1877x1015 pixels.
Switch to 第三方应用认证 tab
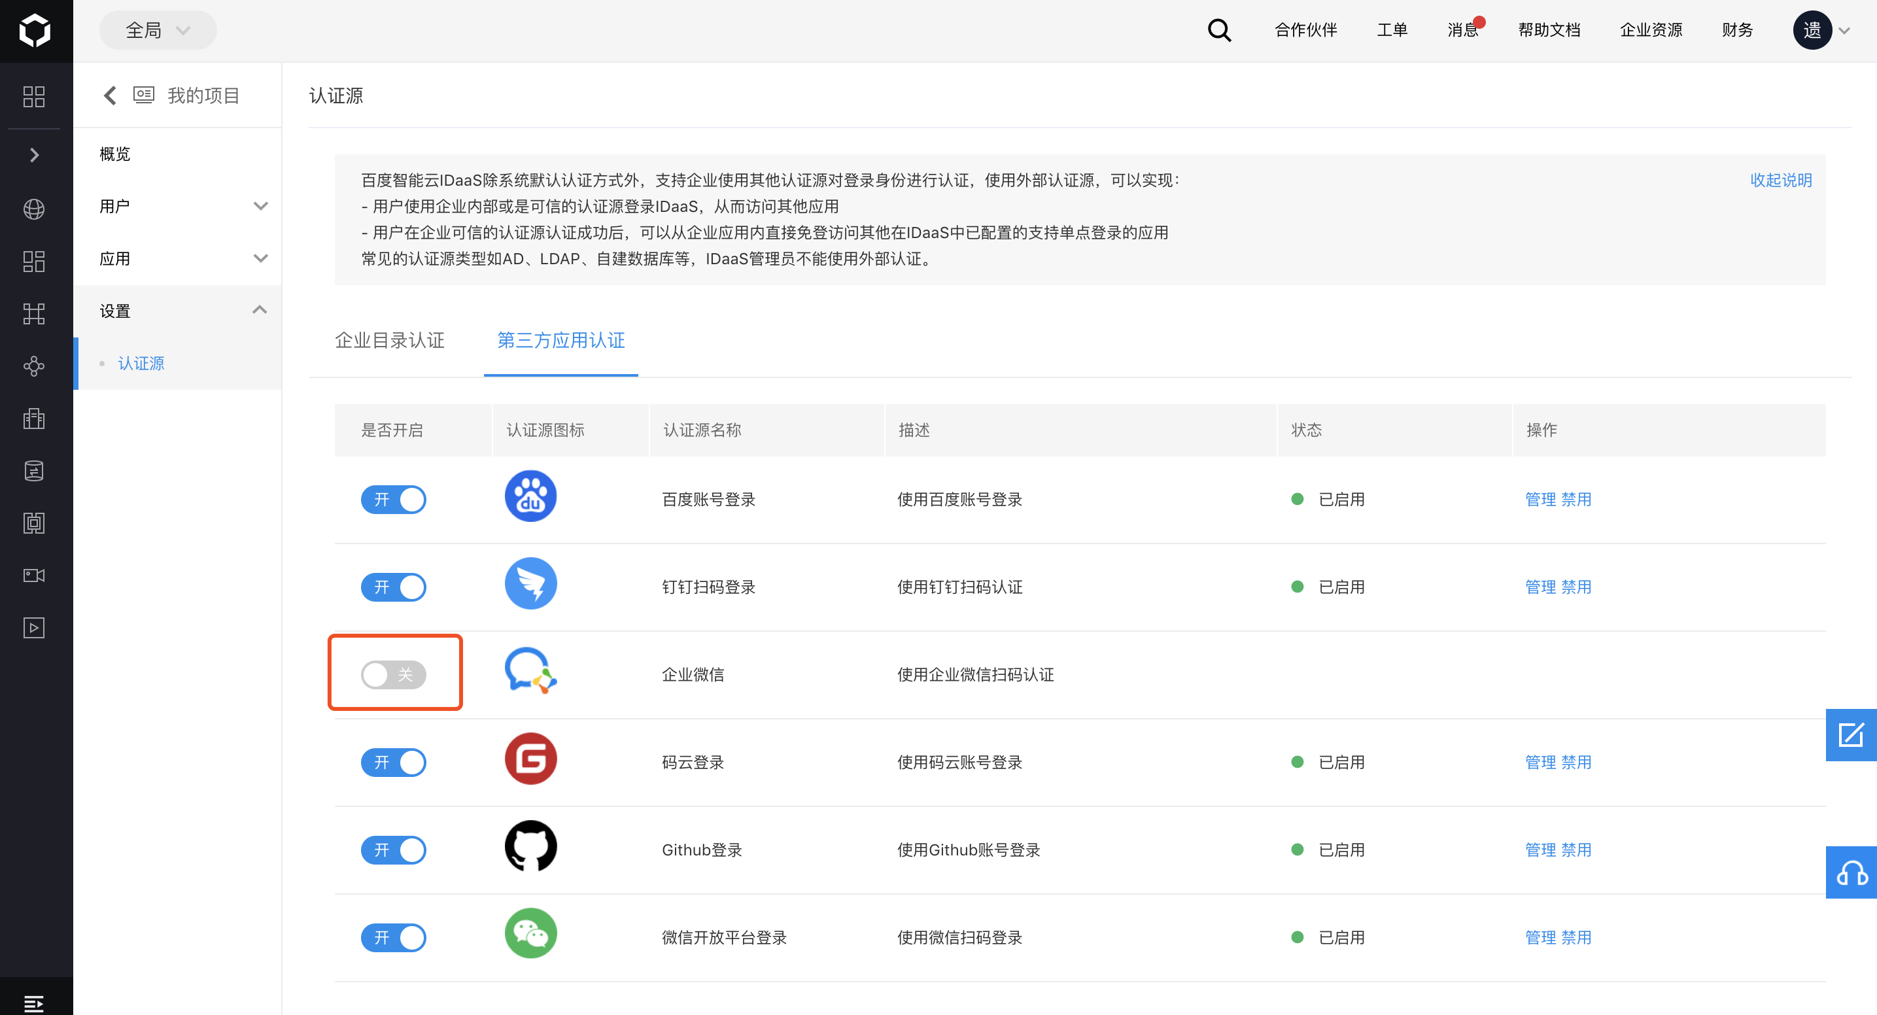tap(561, 340)
